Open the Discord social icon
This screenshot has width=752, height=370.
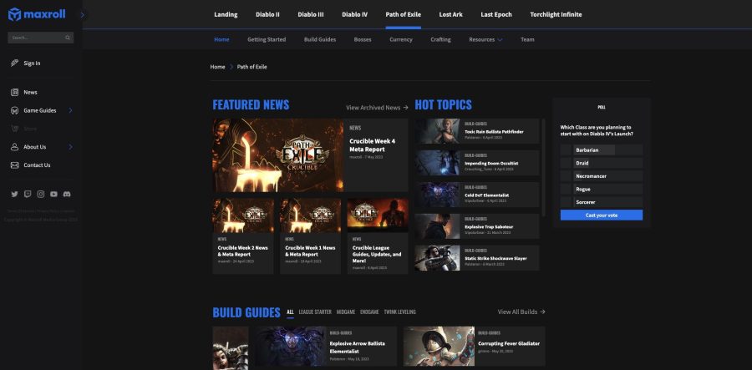coord(67,194)
